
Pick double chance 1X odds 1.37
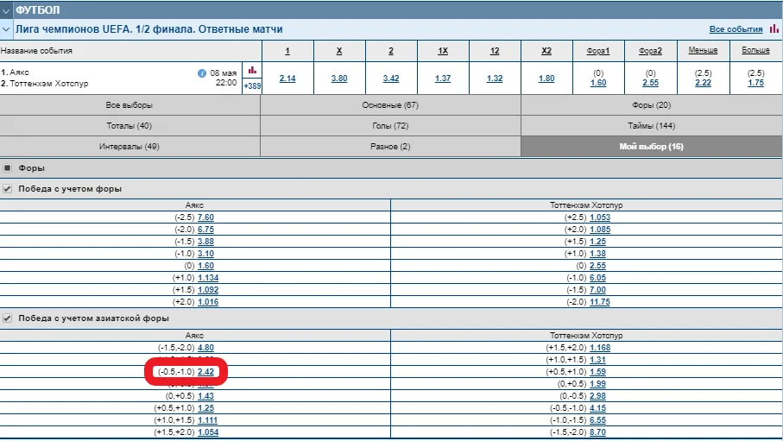443,79
